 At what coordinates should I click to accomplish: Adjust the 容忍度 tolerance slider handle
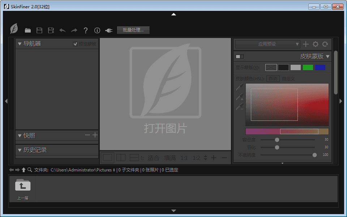277,140
